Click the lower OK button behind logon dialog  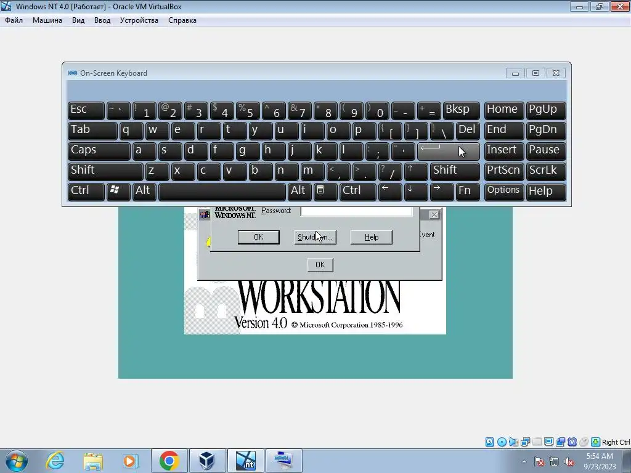(x=320, y=265)
